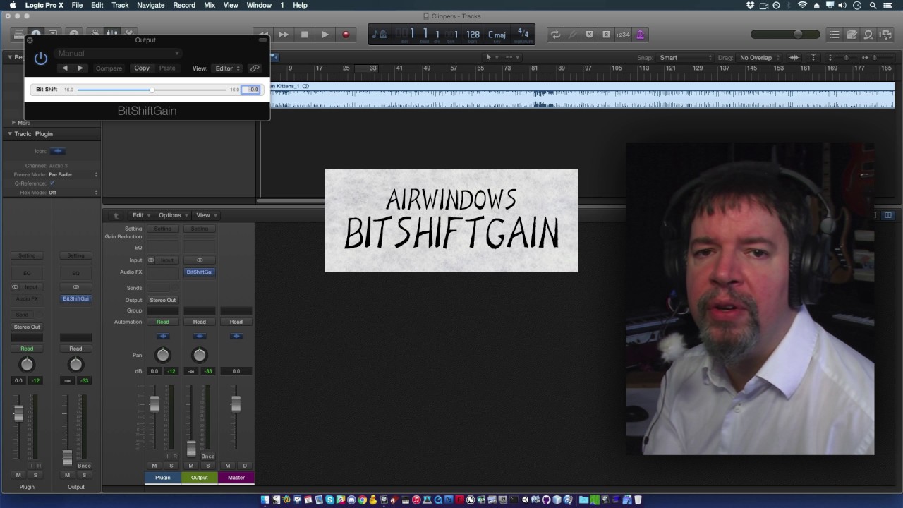The image size is (903, 508).
Task: Start playback with Play button
Action: click(325, 35)
